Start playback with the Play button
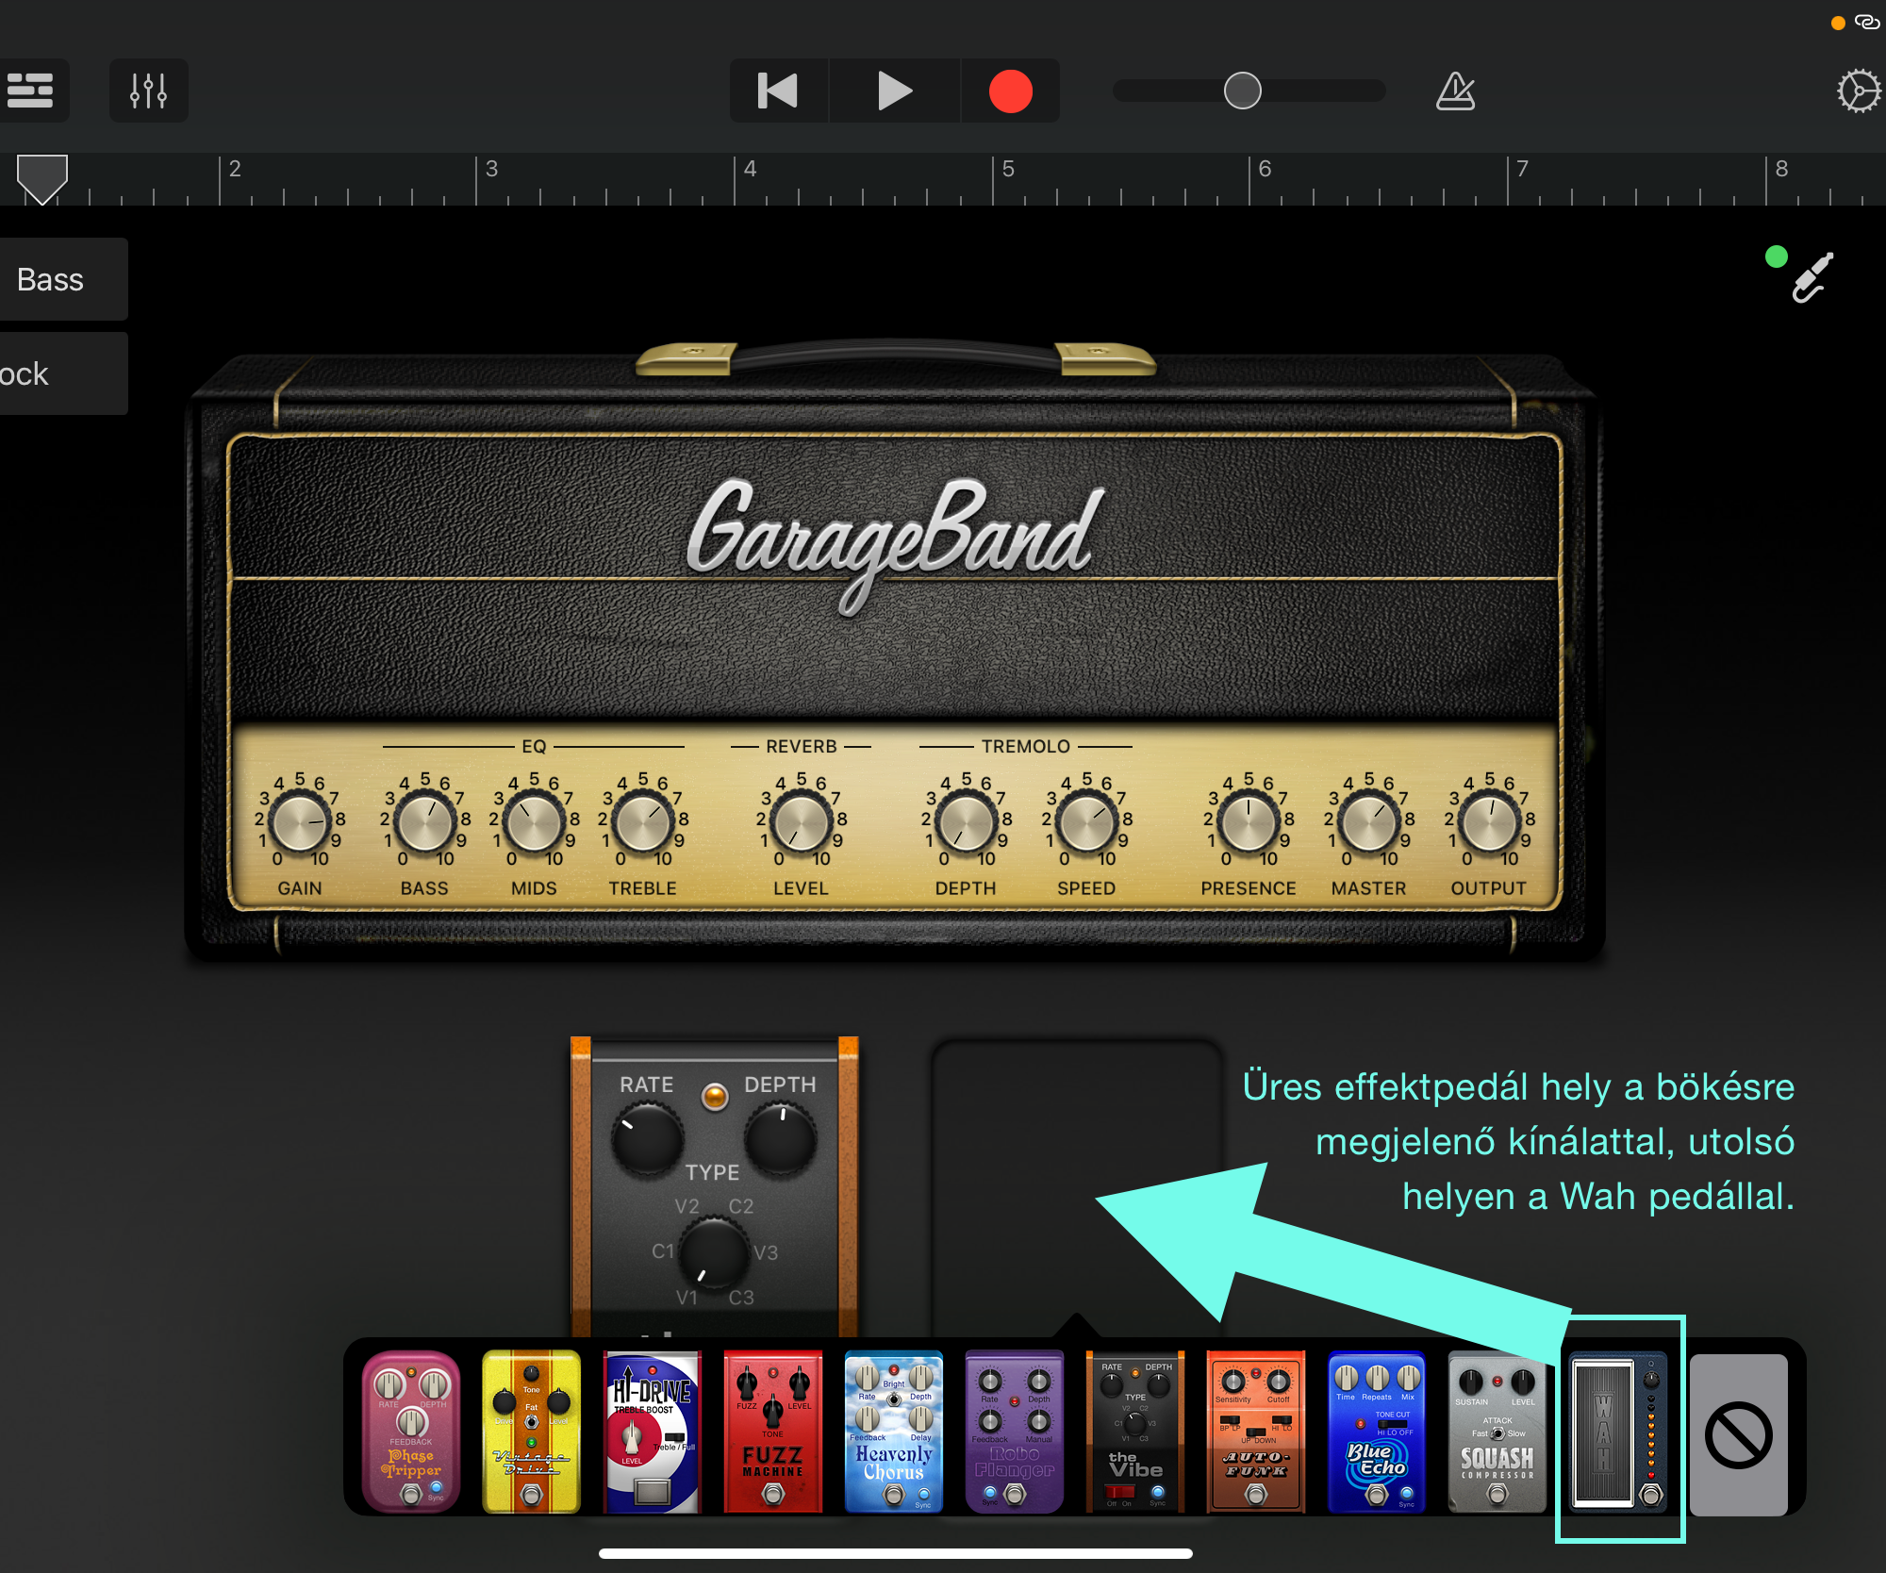Viewport: 1886px width, 1573px height. [x=894, y=91]
